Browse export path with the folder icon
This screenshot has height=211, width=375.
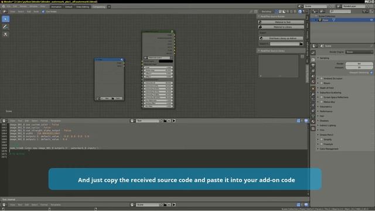301,44
